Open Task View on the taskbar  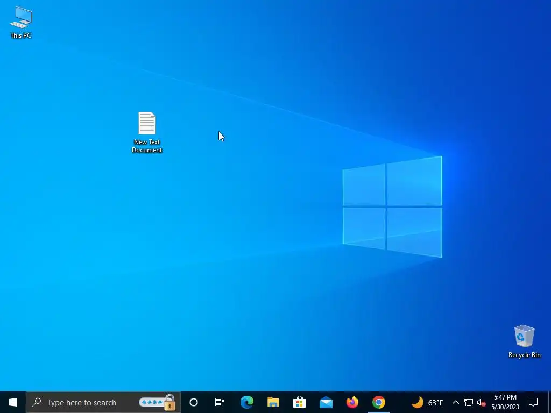(220, 402)
